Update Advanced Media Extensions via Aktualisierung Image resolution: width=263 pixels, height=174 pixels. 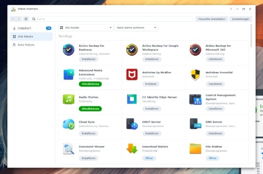click(x=90, y=84)
